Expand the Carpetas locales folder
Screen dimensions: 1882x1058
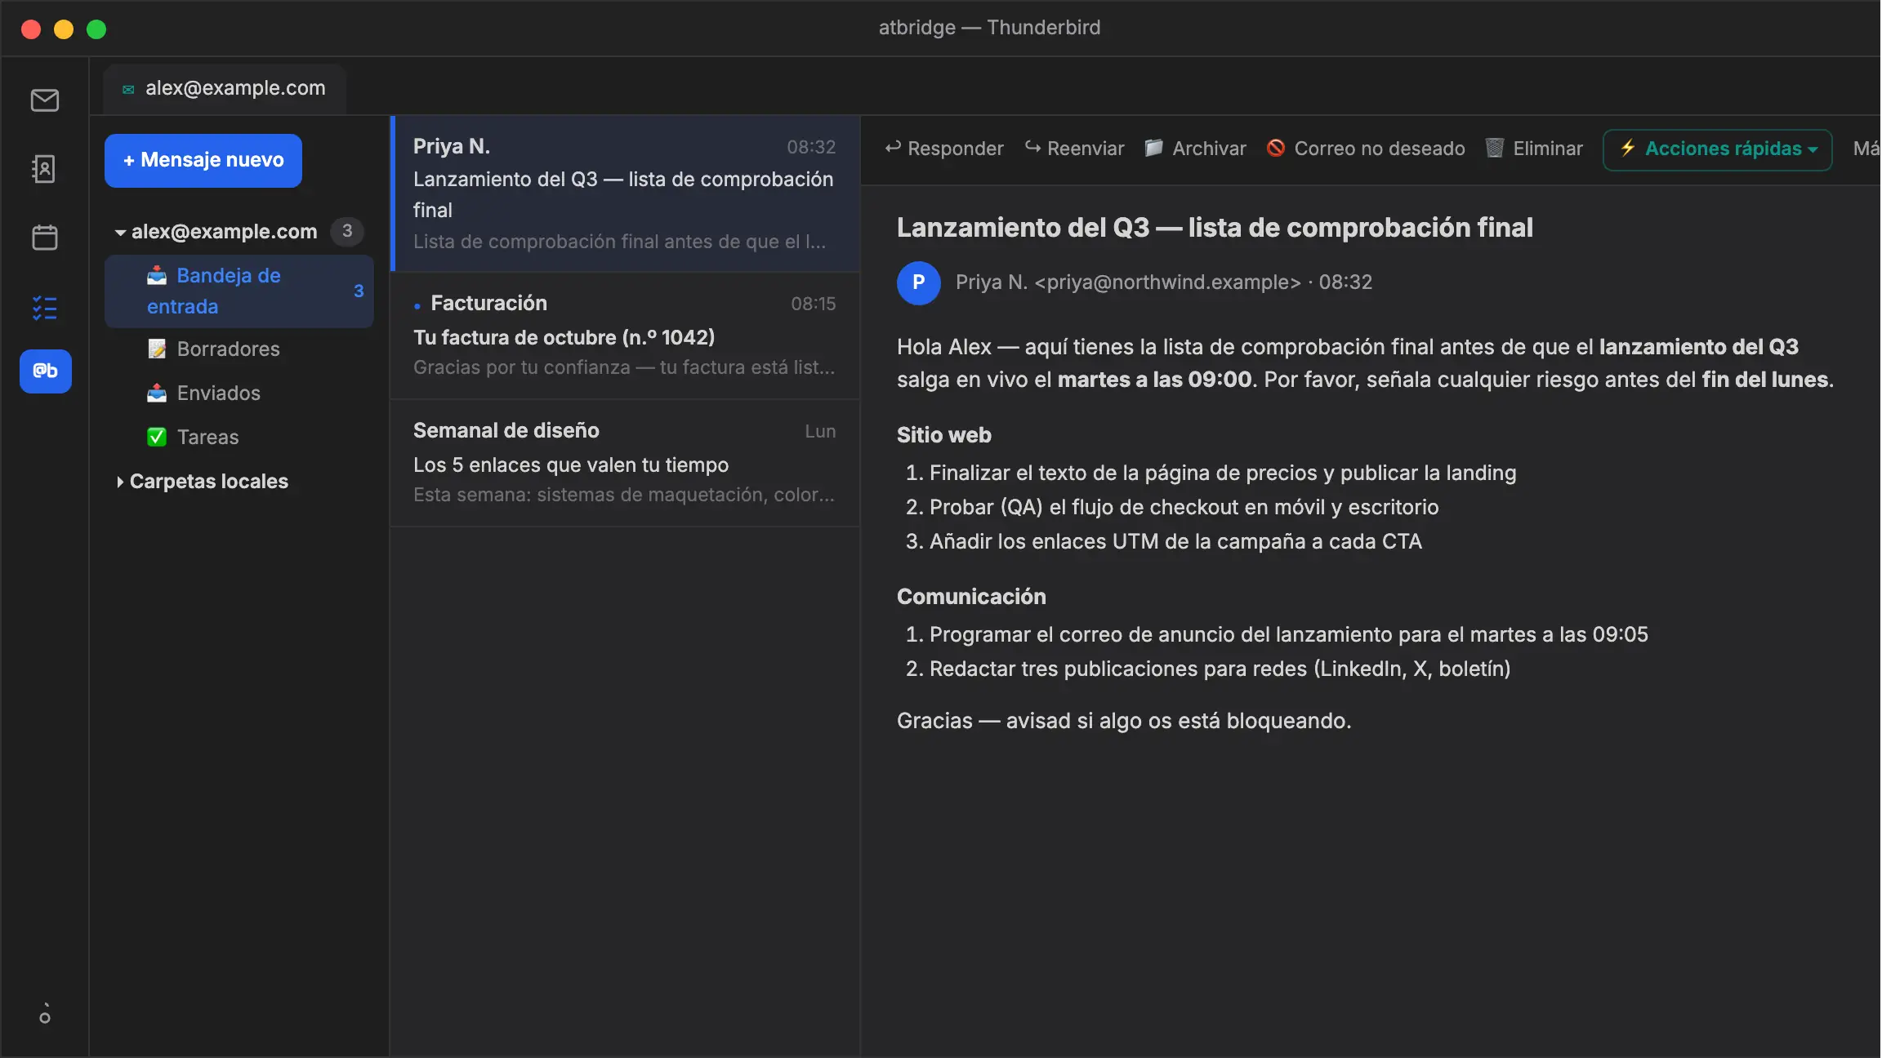click(x=120, y=482)
